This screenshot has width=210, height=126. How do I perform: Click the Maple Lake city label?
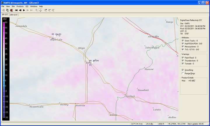56,39
